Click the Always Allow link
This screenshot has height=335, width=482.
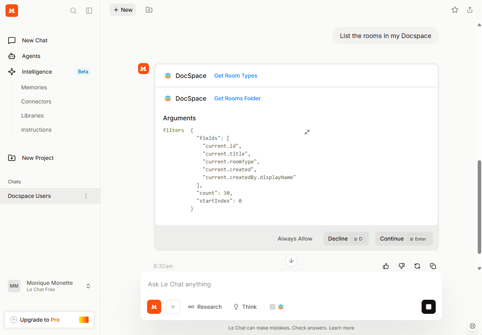(x=295, y=239)
